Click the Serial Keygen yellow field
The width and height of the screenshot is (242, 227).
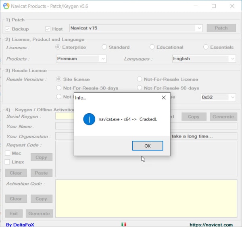pyautogui.click(x=65, y=116)
